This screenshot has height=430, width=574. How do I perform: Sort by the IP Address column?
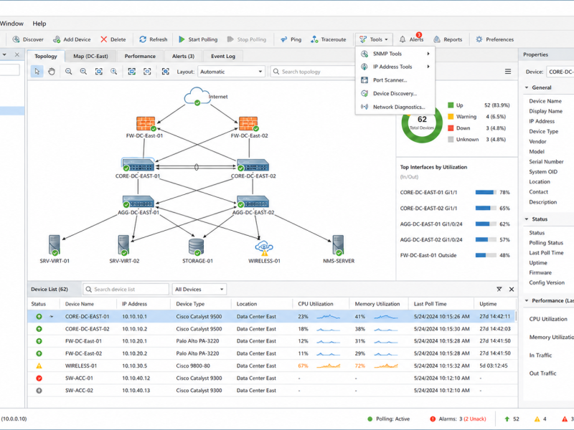click(x=143, y=304)
